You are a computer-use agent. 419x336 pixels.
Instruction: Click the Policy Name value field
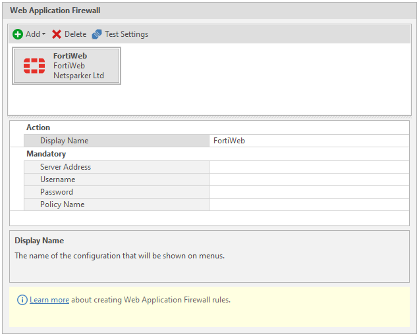point(309,204)
